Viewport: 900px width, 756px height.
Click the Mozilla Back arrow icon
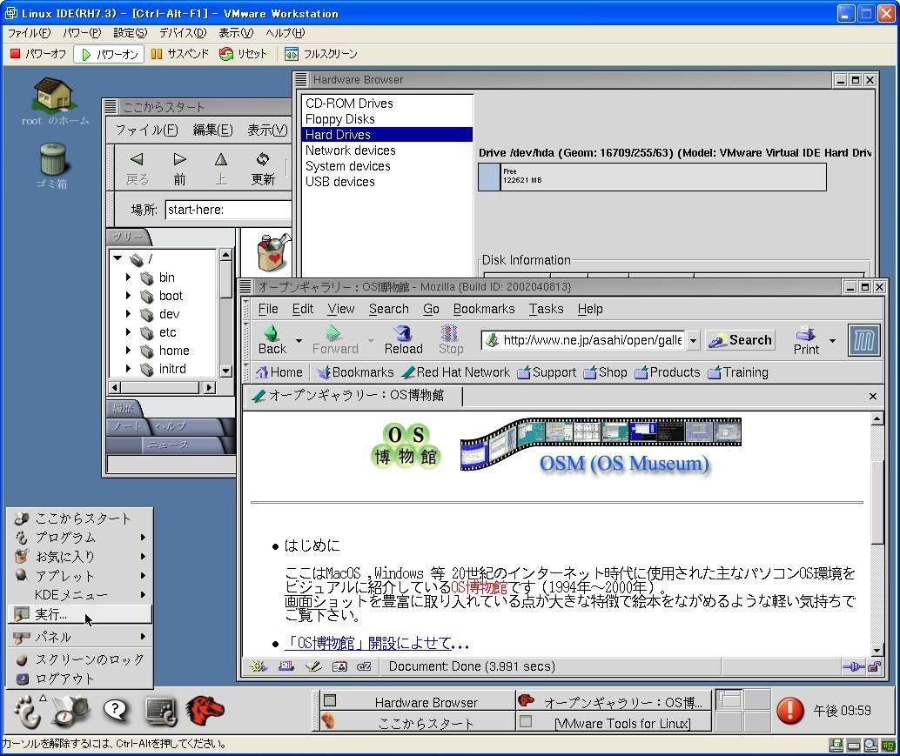271,333
